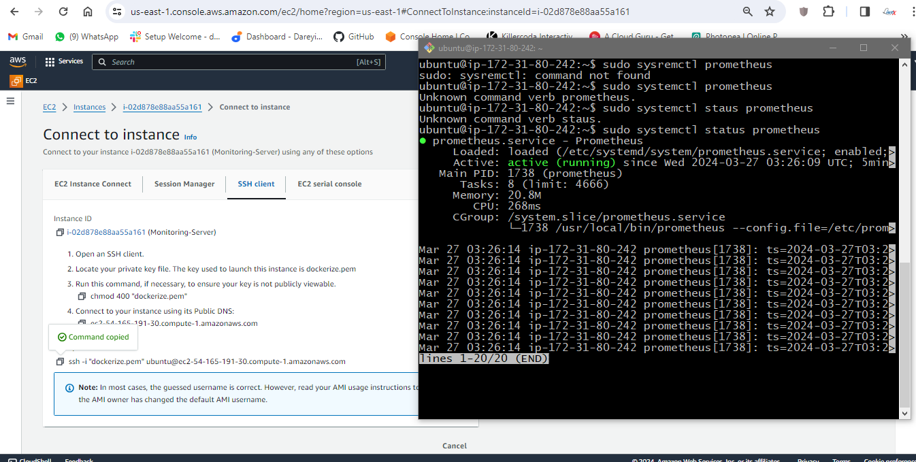Focus the AWS console search field

(x=231, y=62)
